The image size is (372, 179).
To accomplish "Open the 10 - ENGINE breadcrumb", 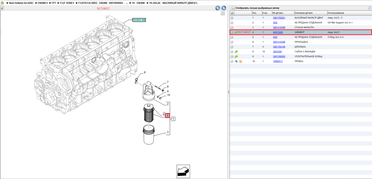I will pyautogui.click(x=138, y=3).
